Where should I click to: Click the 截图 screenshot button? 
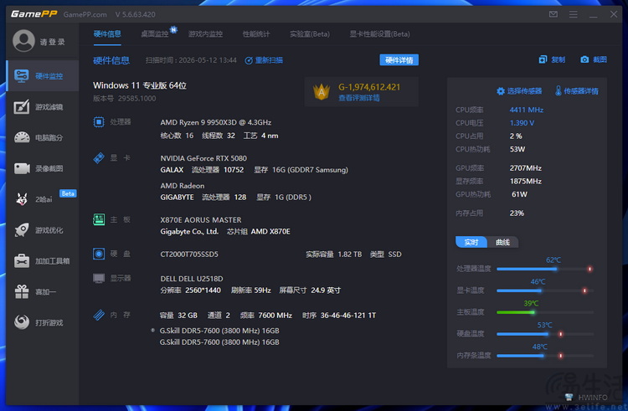[x=594, y=59]
